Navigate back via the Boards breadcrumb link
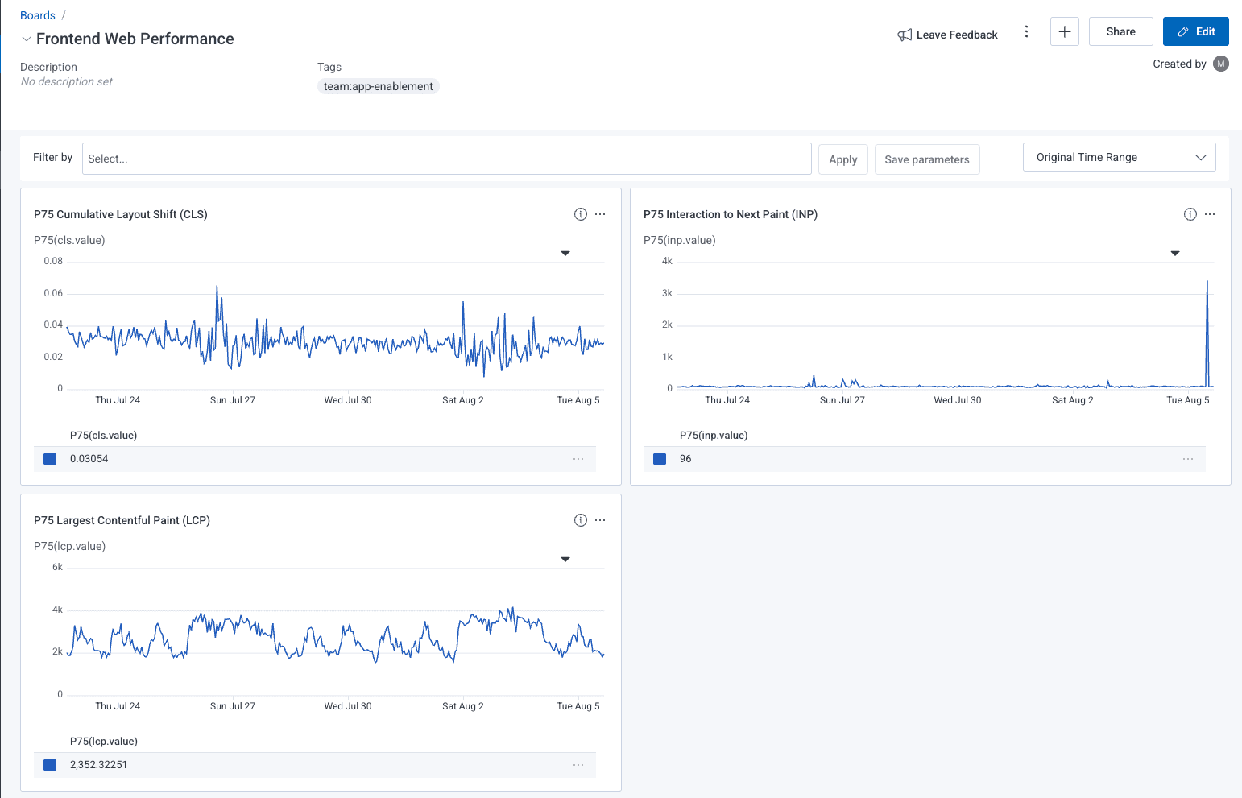Screen dimensions: 1242x798 pyautogui.click(x=38, y=14)
